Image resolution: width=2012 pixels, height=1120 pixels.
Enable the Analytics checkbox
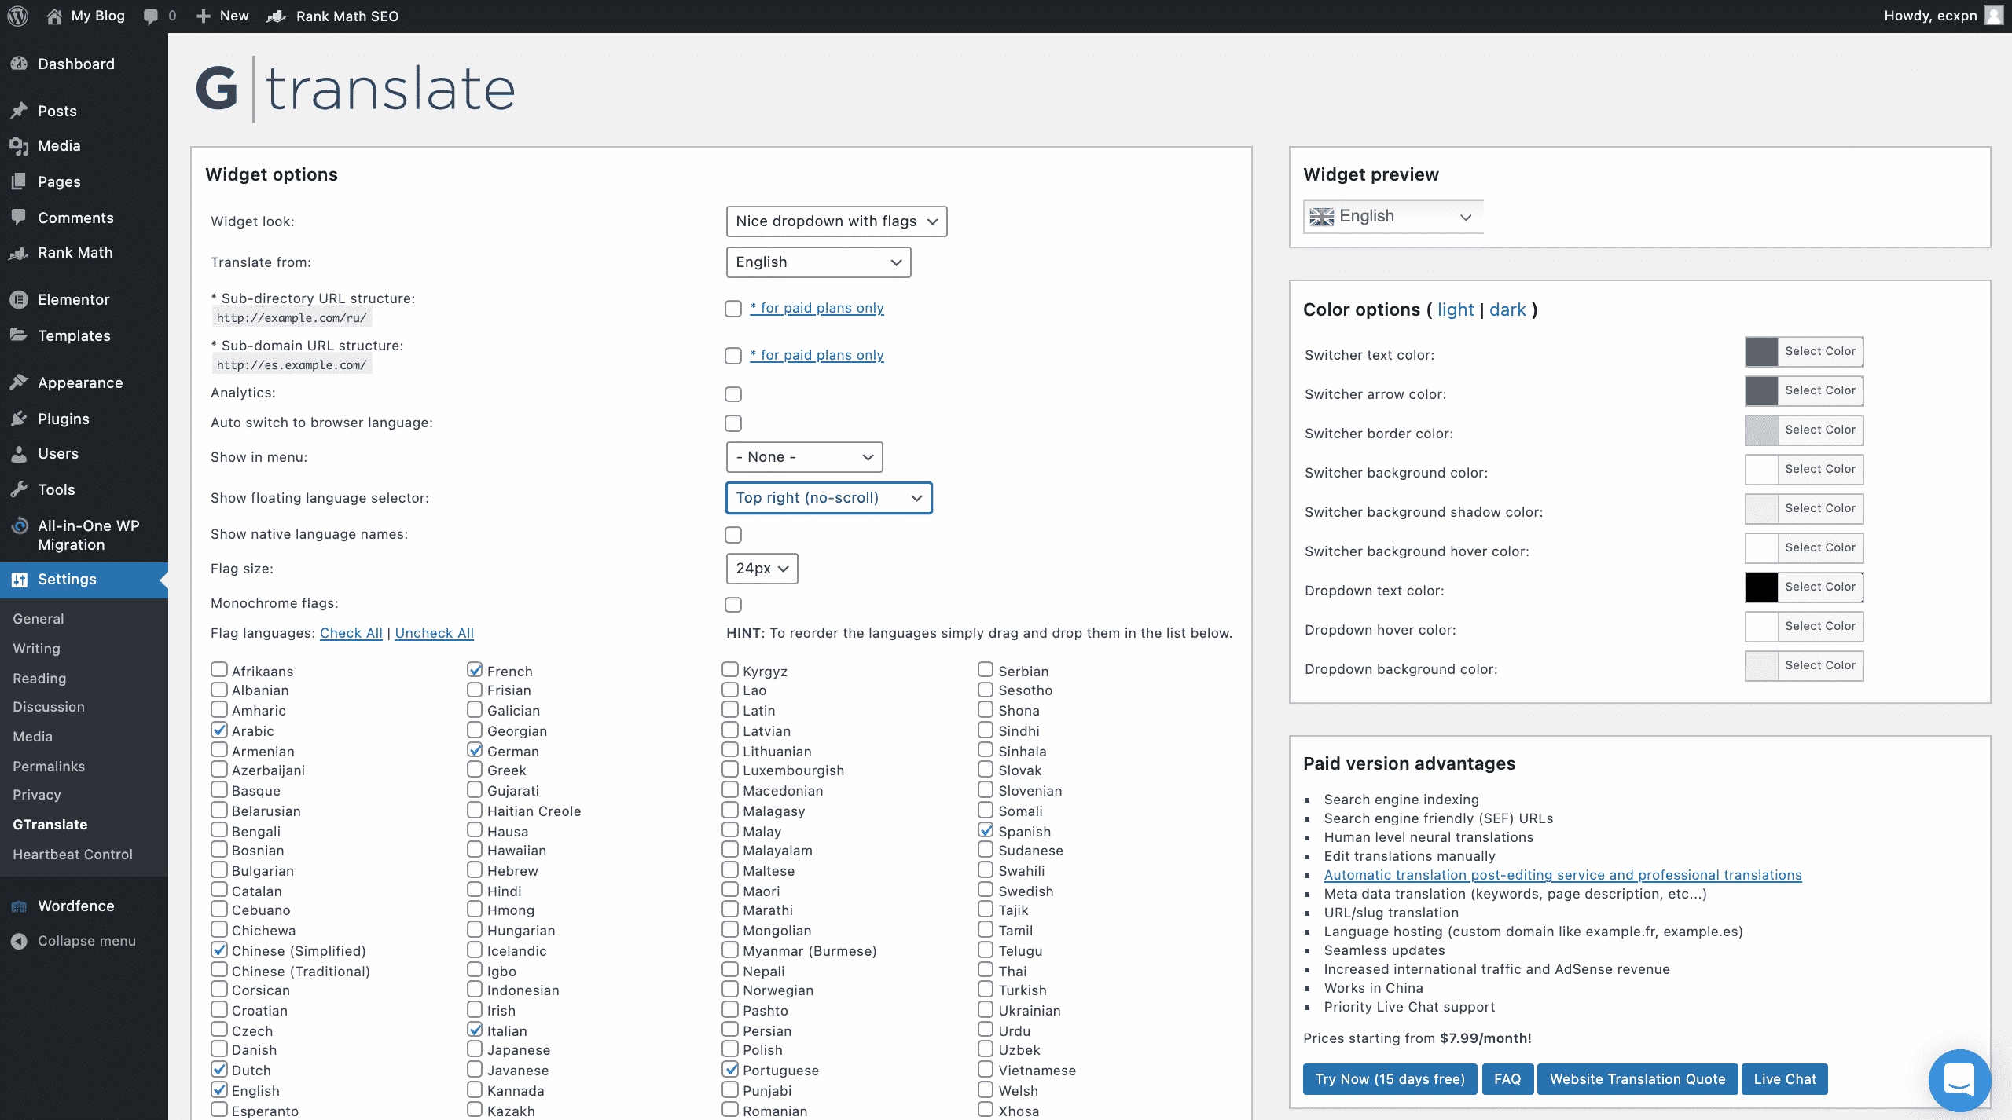coord(733,393)
